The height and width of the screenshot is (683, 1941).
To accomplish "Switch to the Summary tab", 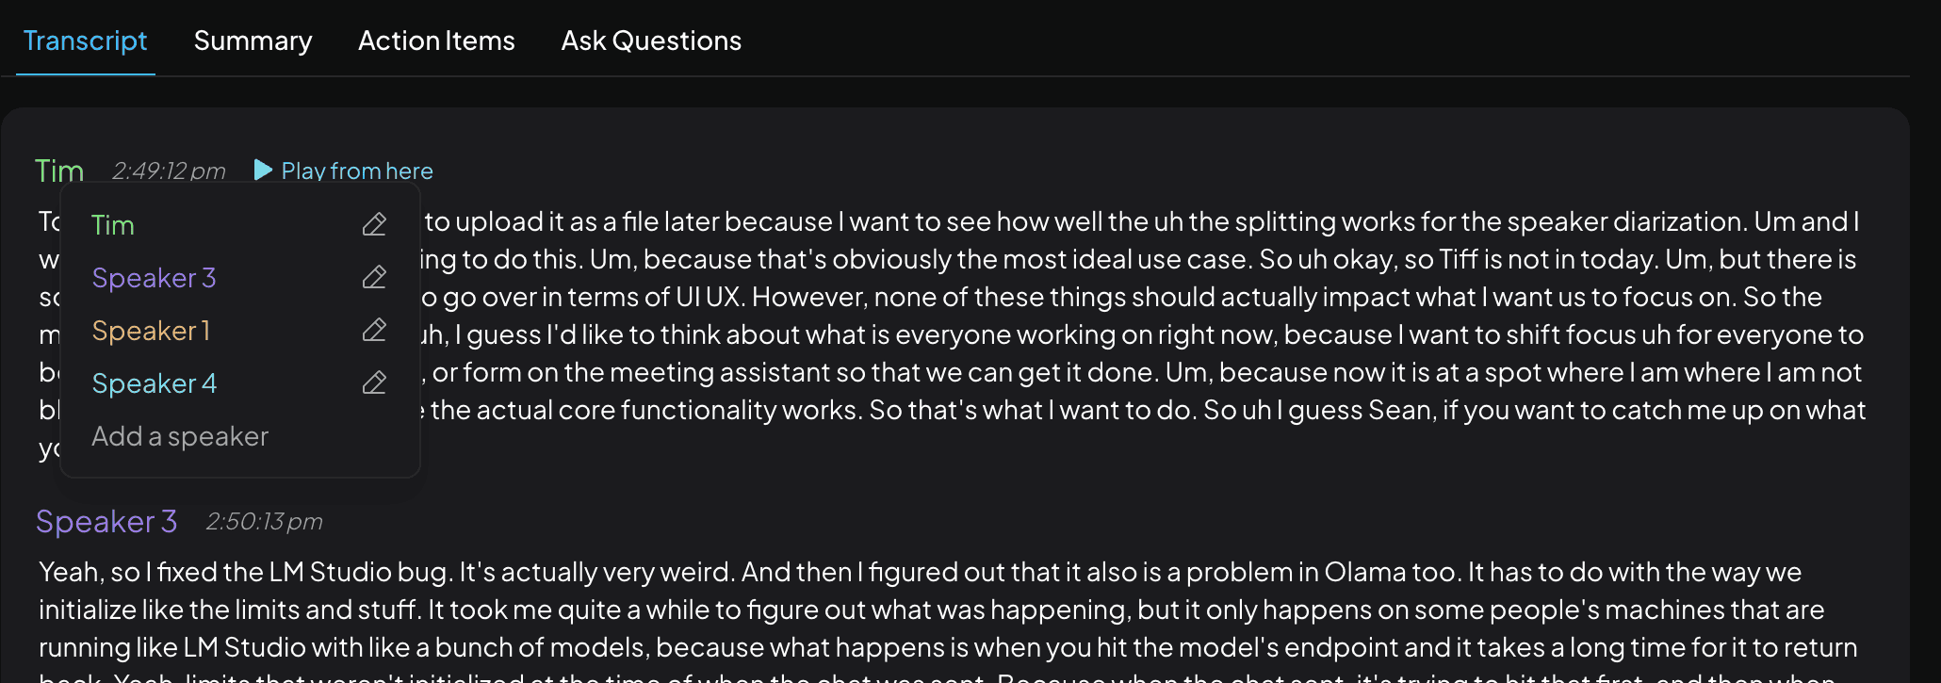I will click(253, 41).
